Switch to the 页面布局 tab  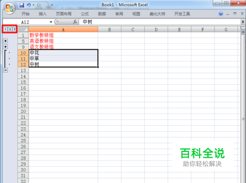(x=63, y=14)
